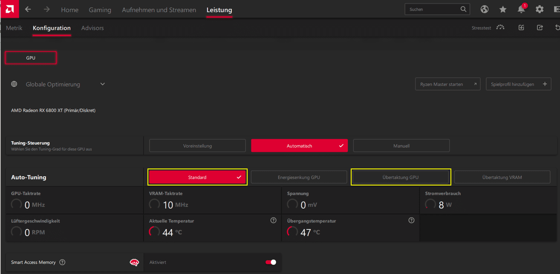Open favorites via the star icon

coord(503,9)
